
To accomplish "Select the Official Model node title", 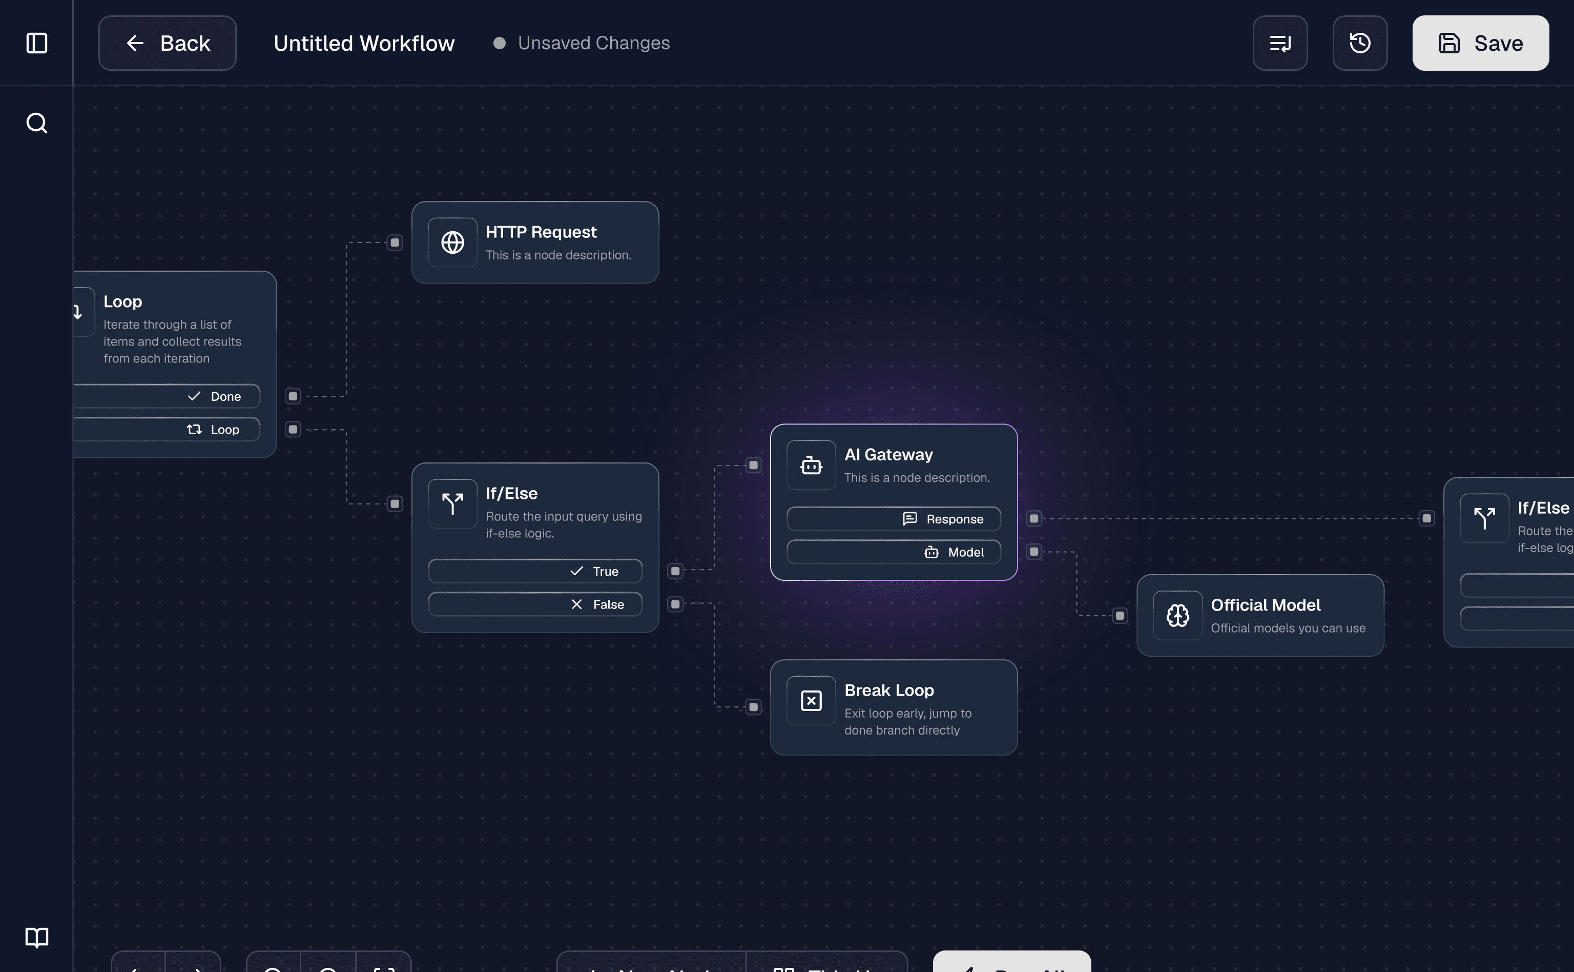I will [x=1266, y=605].
